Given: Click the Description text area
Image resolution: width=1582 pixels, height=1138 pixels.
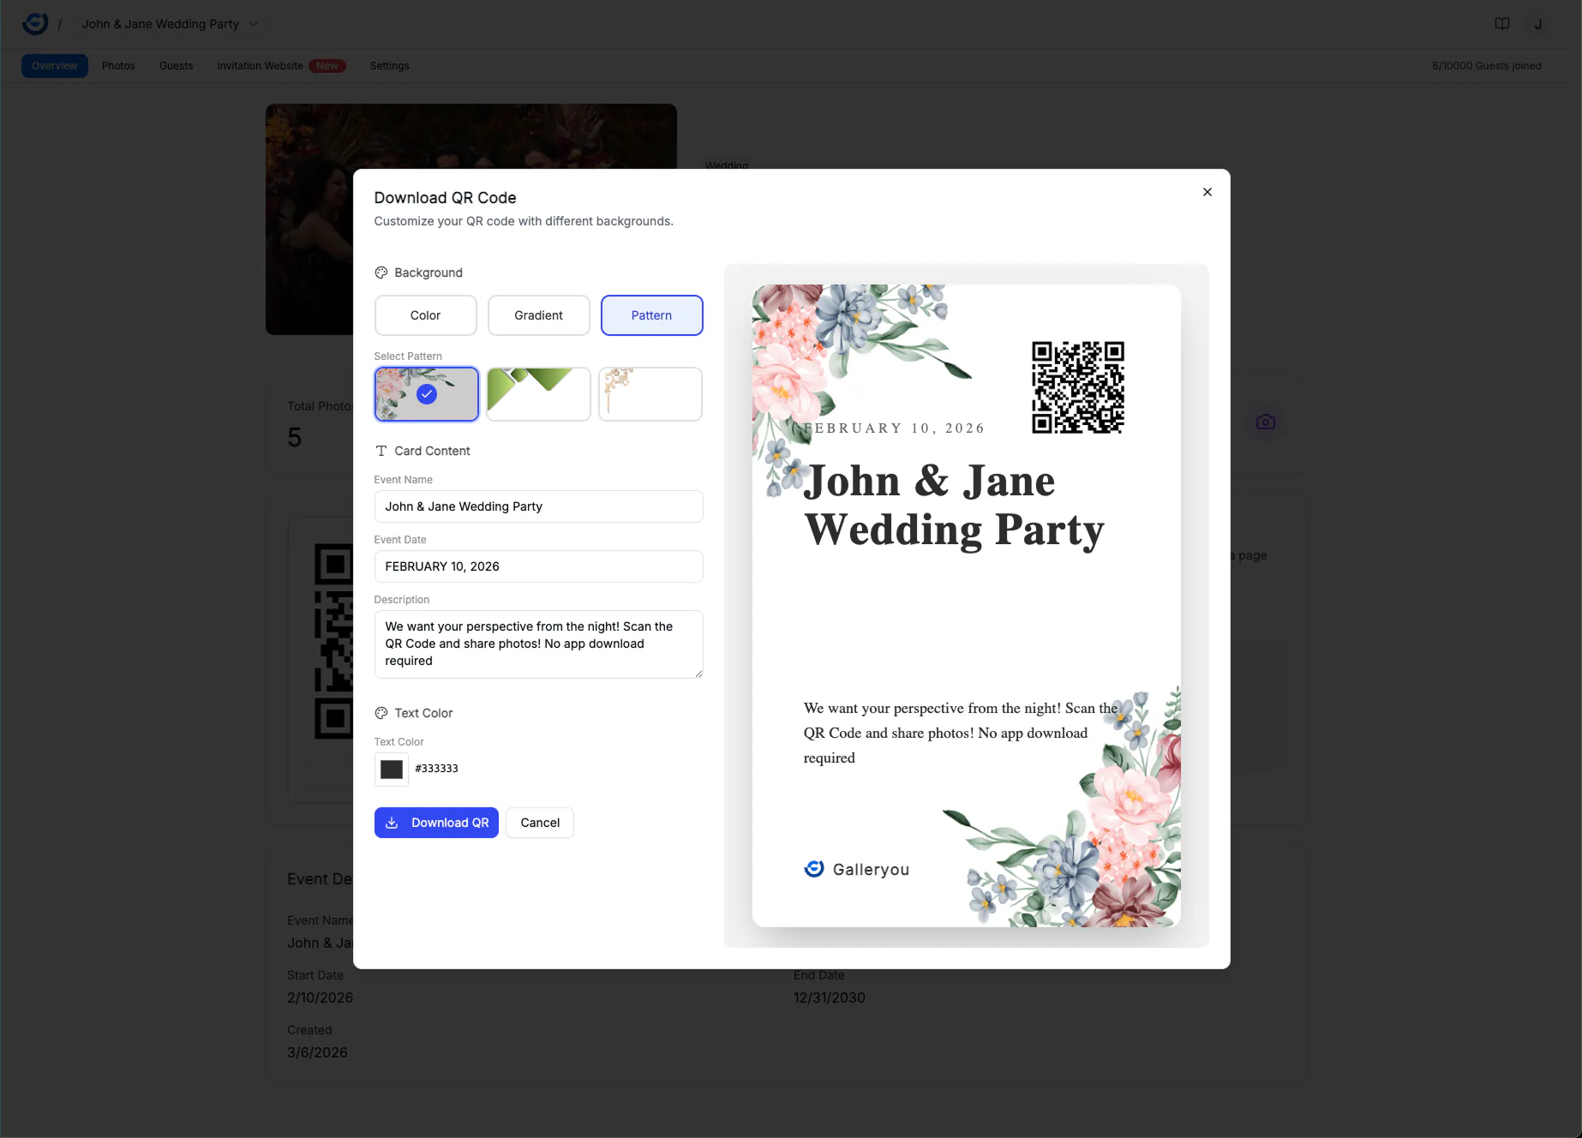Looking at the screenshot, I should click(538, 644).
